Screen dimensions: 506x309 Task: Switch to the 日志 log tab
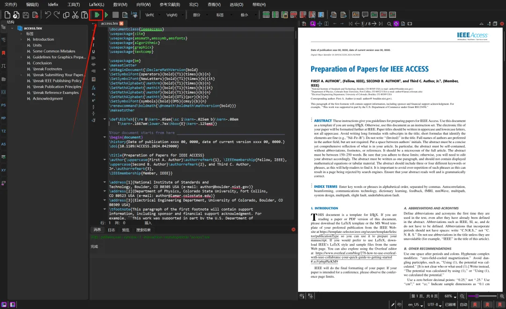[x=112, y=230]
